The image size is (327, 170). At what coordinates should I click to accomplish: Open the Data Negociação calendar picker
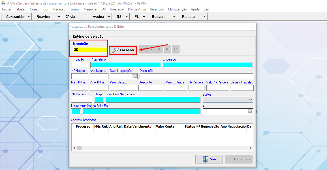click(134, 76)
